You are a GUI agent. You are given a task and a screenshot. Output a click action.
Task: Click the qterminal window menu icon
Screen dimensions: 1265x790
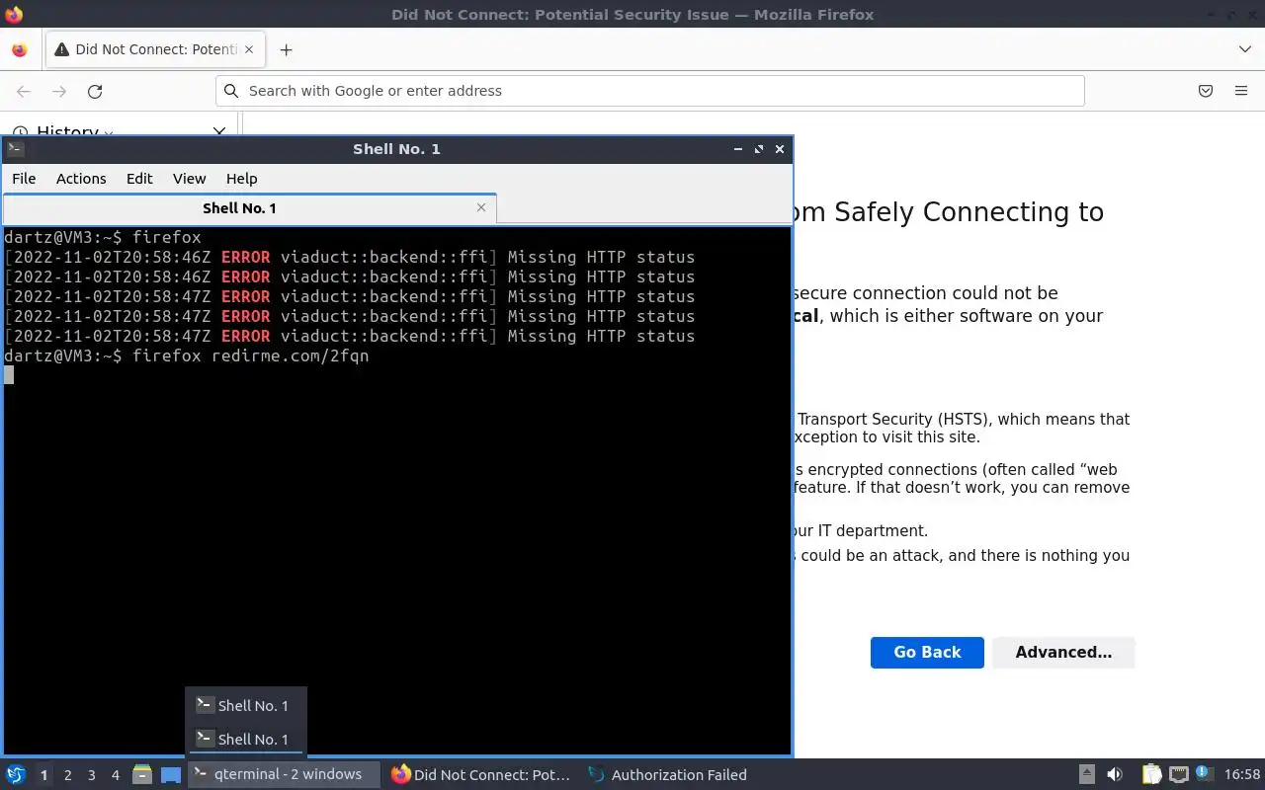click(x=14, y=149)
